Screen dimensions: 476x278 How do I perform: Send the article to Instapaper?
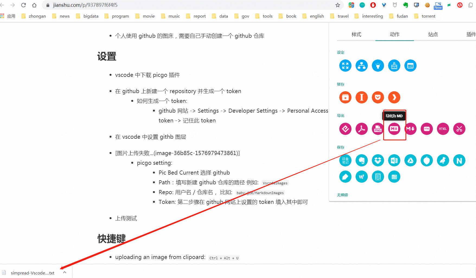[x=362, y=97]
